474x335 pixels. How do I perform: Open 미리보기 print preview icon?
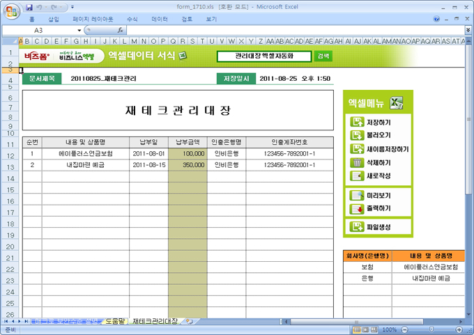[356, 196]
